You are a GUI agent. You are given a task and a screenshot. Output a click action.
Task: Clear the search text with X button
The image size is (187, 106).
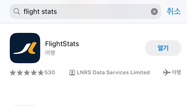[x=154, y=12]
